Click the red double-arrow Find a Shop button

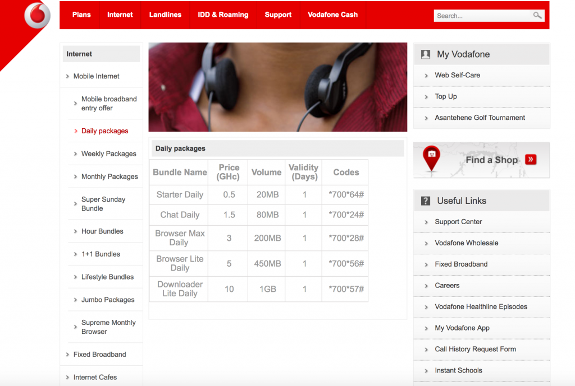pos(531,160)
